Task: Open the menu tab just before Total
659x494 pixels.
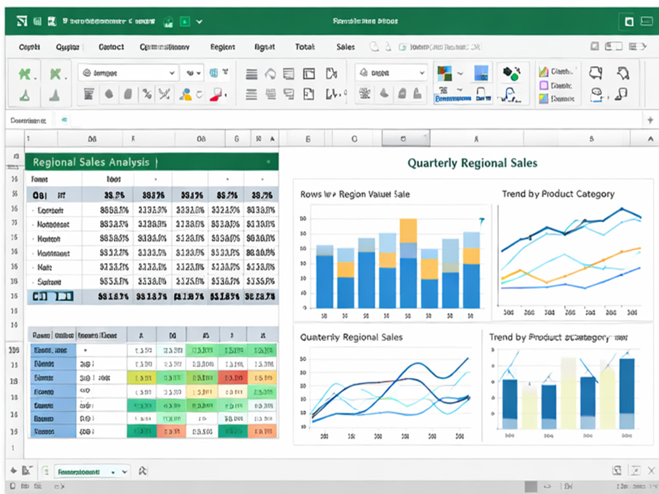Action: click(264, 47)
